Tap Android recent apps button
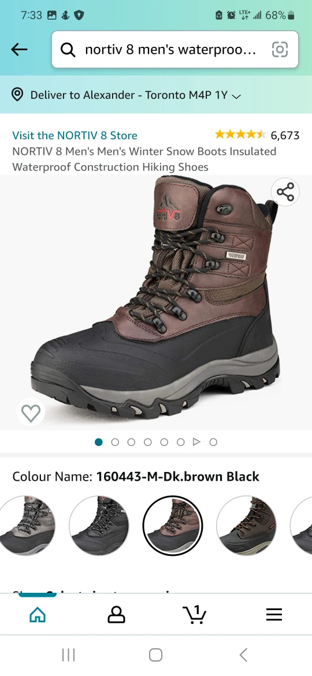 pyautogui.click(x=69, y=655)
